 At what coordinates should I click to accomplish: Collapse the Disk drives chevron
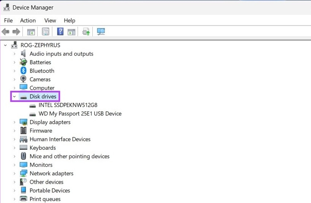[14, 97]
